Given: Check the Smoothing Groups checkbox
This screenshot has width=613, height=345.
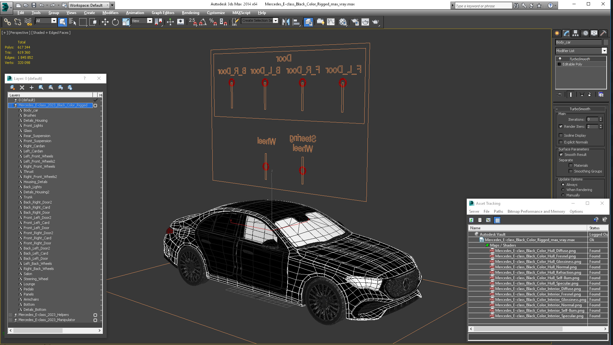Looking at the screenshot, I should tap(571, 171).
